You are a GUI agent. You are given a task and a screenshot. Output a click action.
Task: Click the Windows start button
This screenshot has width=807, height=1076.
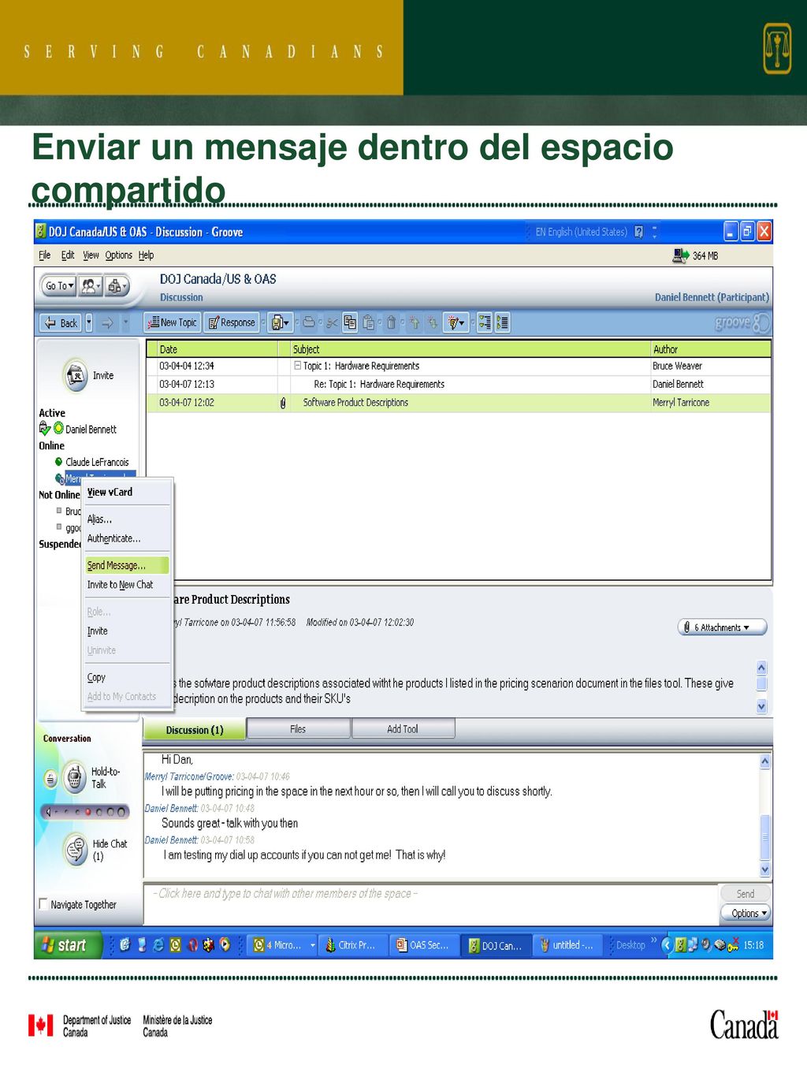tap(68, 944)
